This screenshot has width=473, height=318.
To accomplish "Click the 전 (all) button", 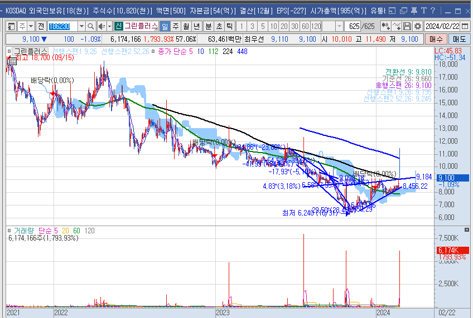I will (41, 27).
